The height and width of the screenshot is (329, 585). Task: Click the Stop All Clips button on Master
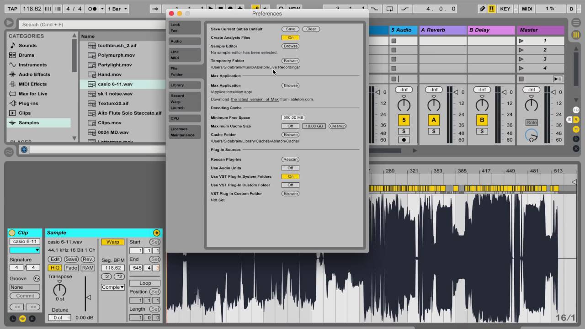pyautogui.click(x=521, y=79)
